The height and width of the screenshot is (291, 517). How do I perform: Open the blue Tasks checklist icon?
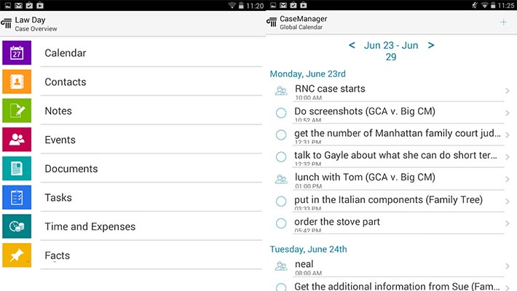tap(17, 197)
